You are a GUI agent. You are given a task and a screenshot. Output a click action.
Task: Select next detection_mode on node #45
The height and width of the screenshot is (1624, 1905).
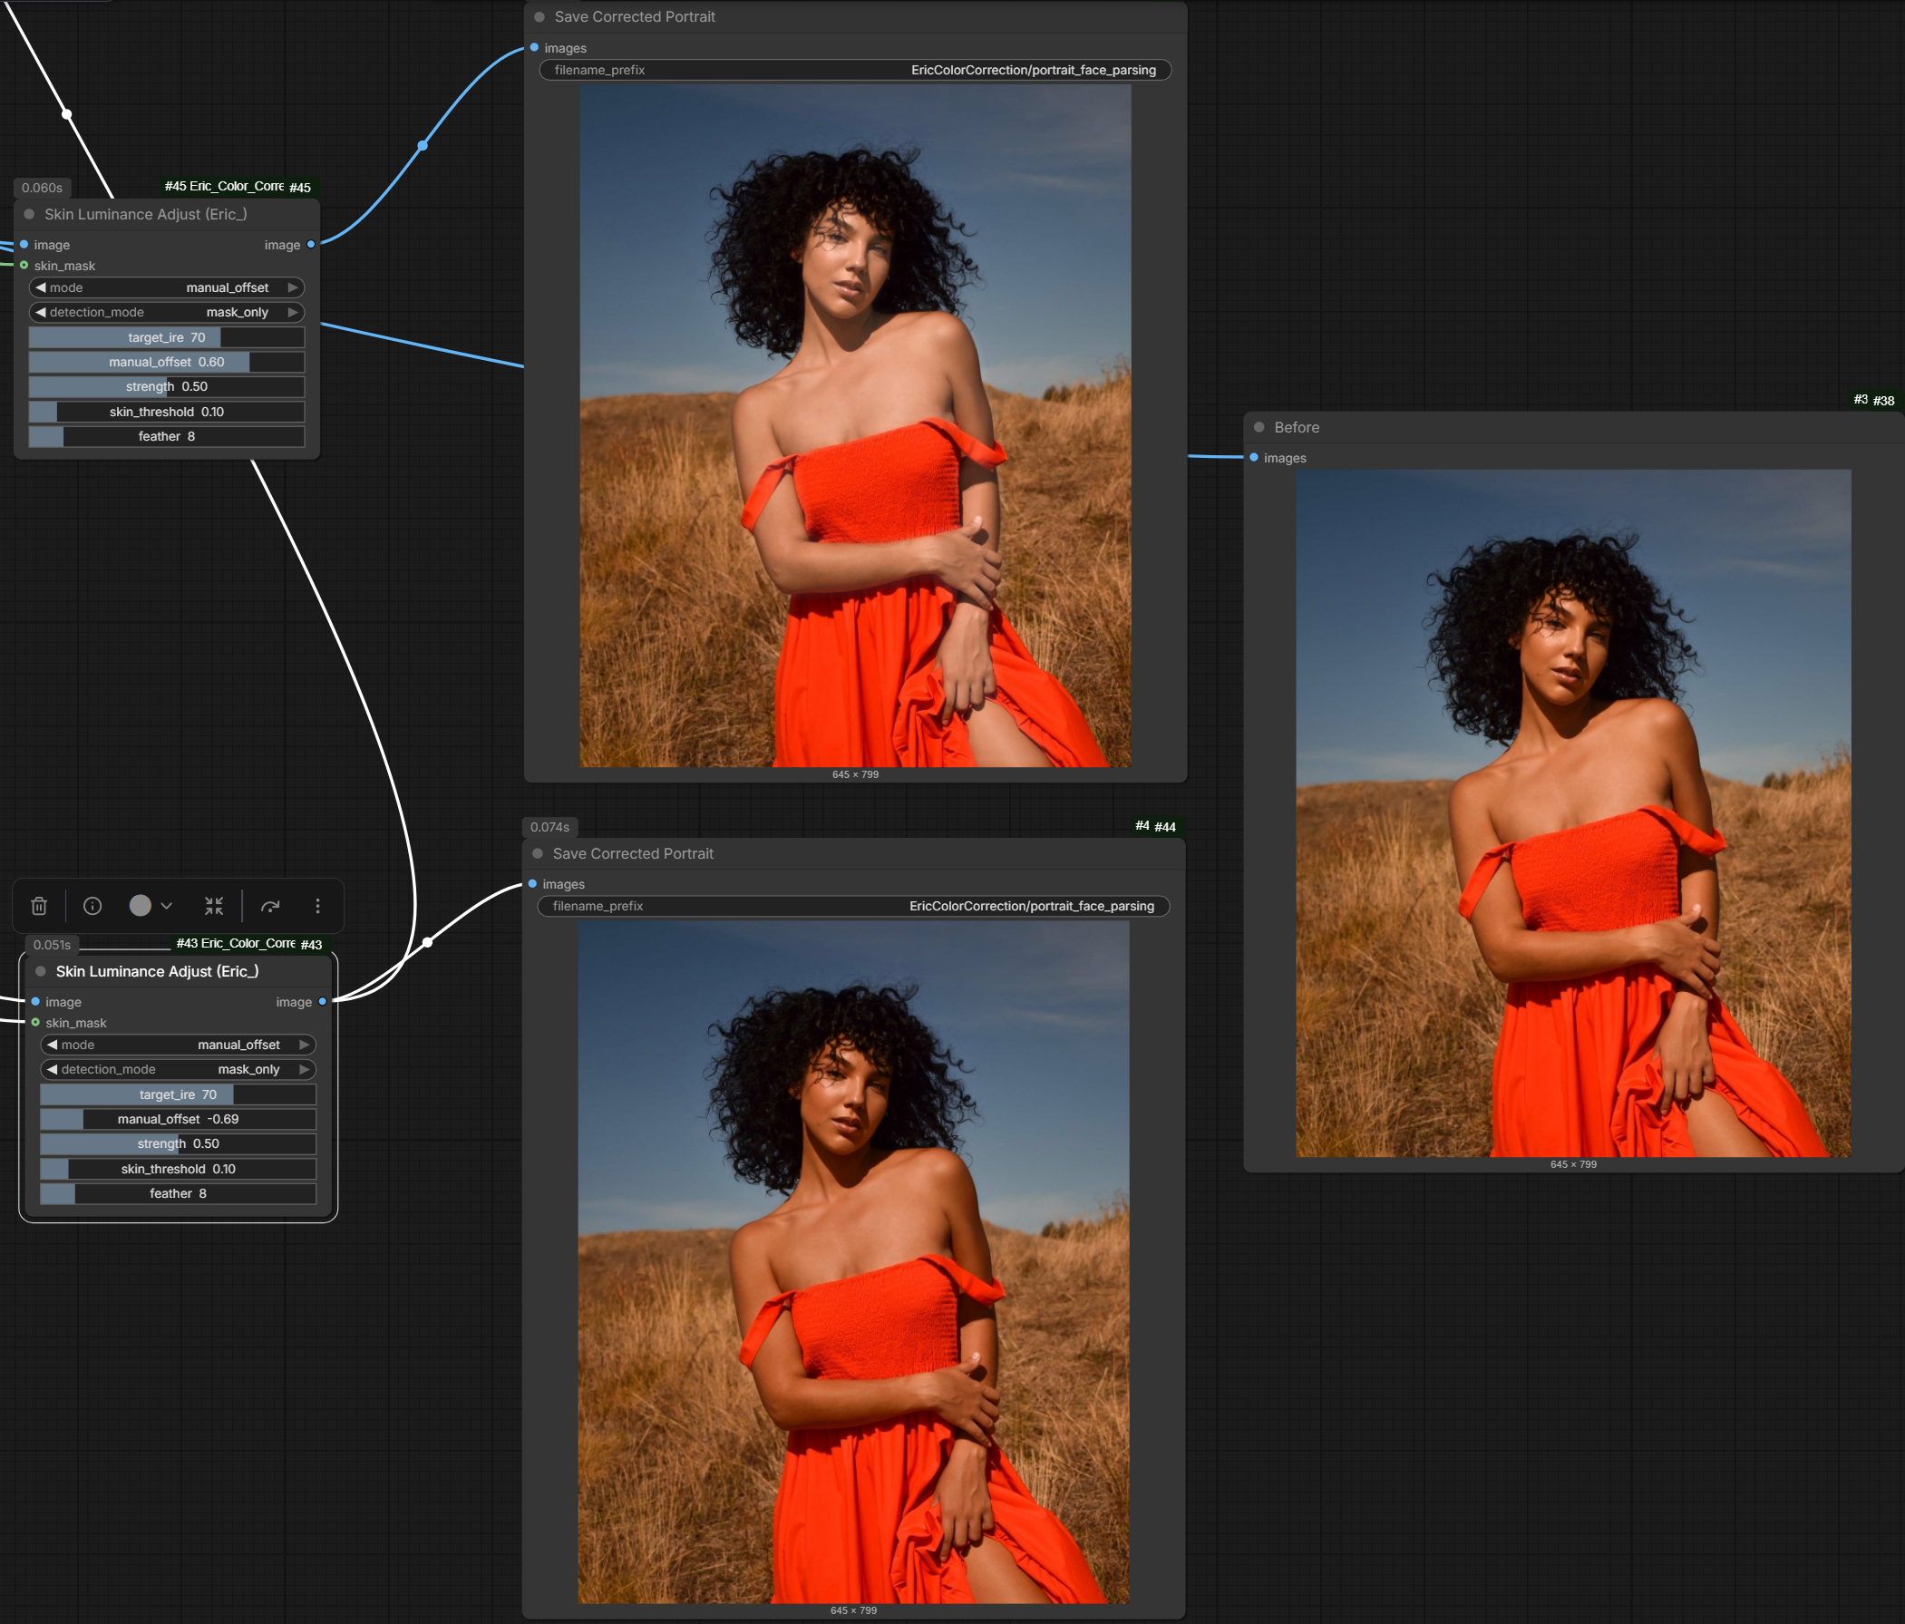click(x=293, y=313)
